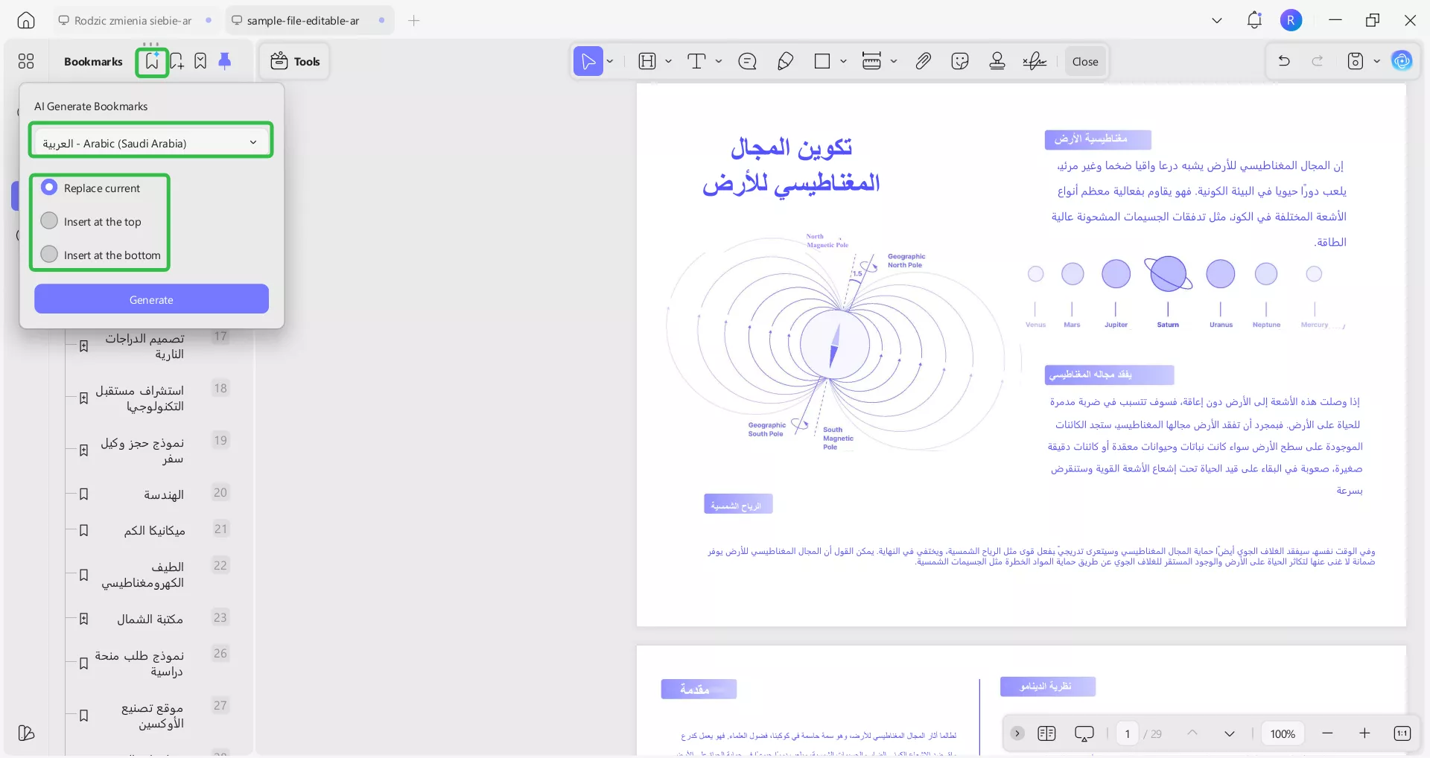This screenshot has height=758, width=1430.
Task: Select the Pencil markup tool
Action: (x=785, y=61)
